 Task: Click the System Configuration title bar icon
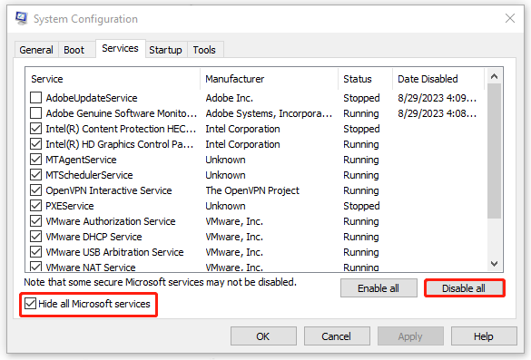click(x=22, y=18)
